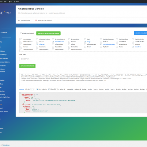
Task: Open the Extension item in sidebar
Action: point(3,32)
